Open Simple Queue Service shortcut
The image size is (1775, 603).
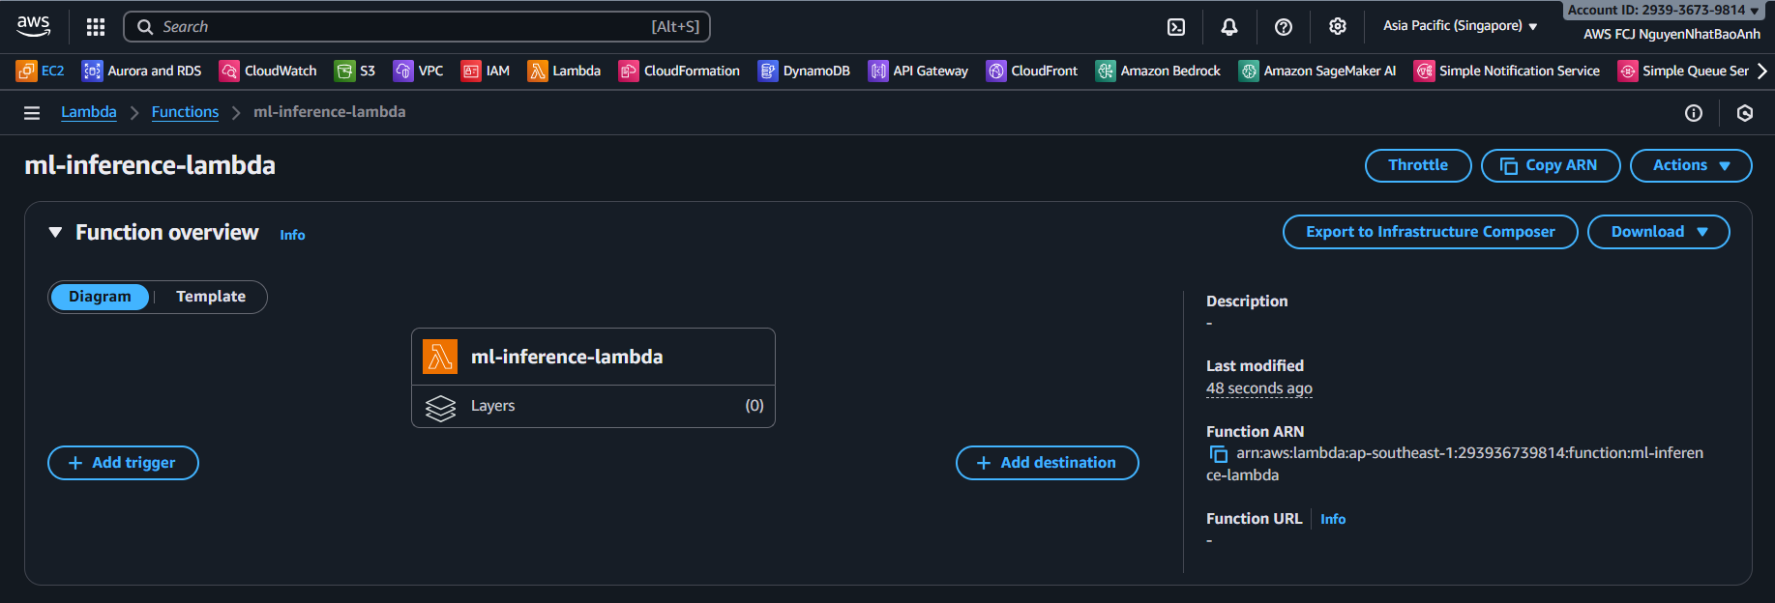pyautogui.click(x=1683, y=71)
